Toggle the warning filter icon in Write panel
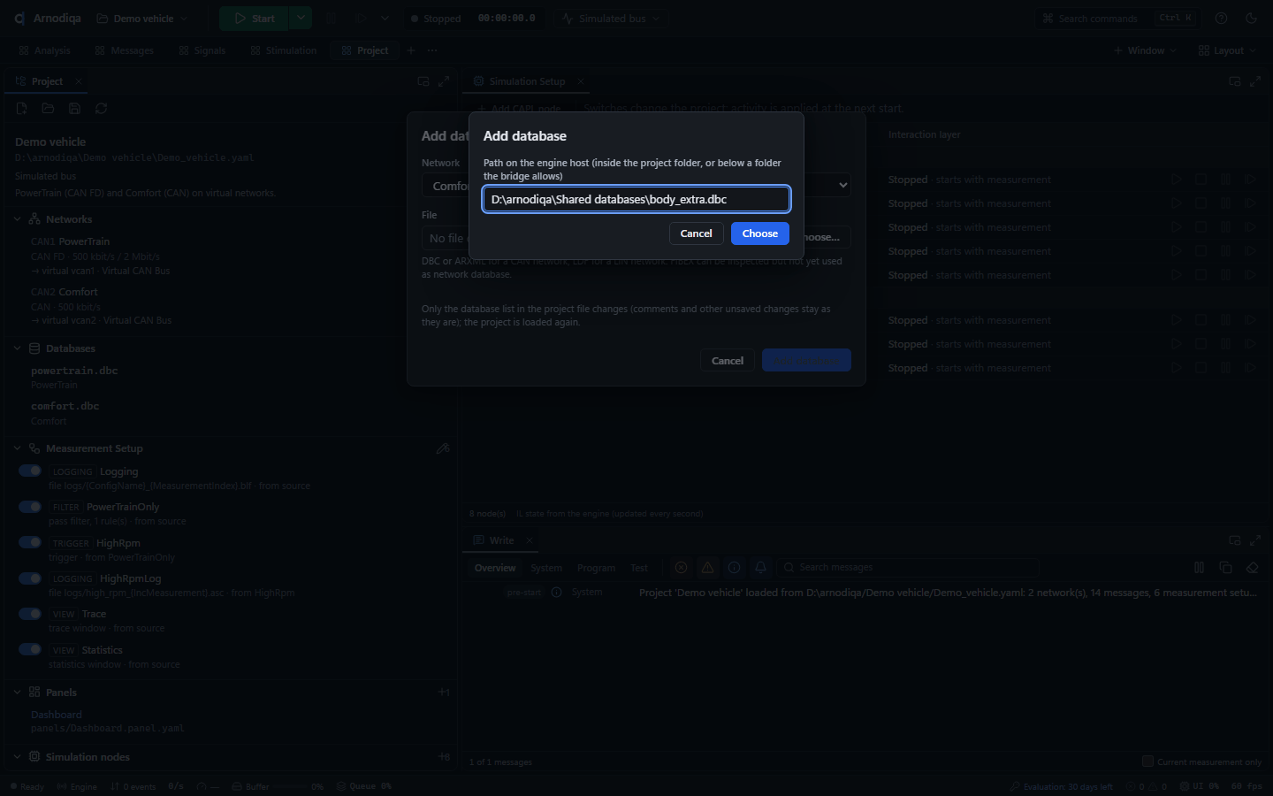This screenshot has height=796, width=1273. point(707,568)
